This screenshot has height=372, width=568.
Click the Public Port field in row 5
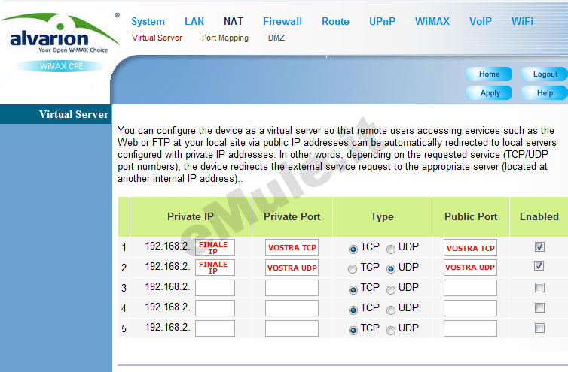coord(470,328)
